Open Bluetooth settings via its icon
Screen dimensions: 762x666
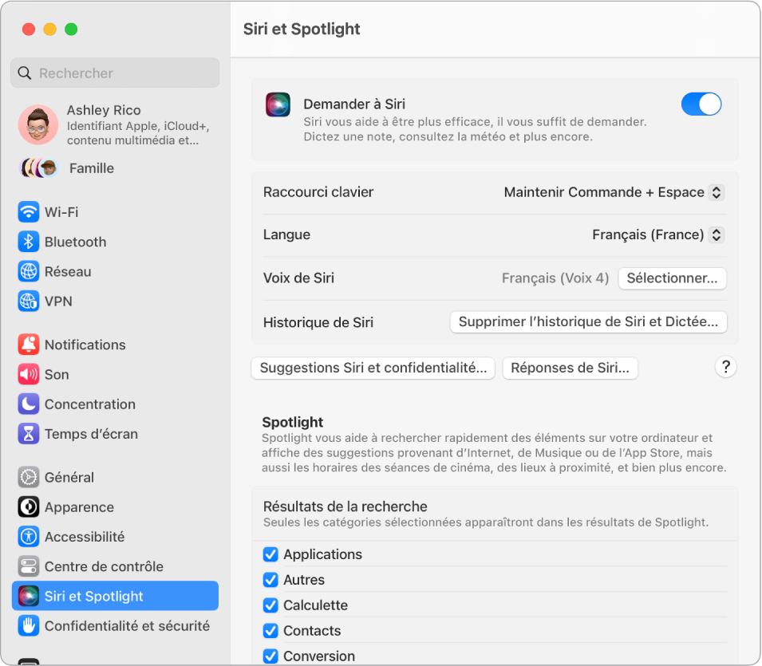coord(28,242)
